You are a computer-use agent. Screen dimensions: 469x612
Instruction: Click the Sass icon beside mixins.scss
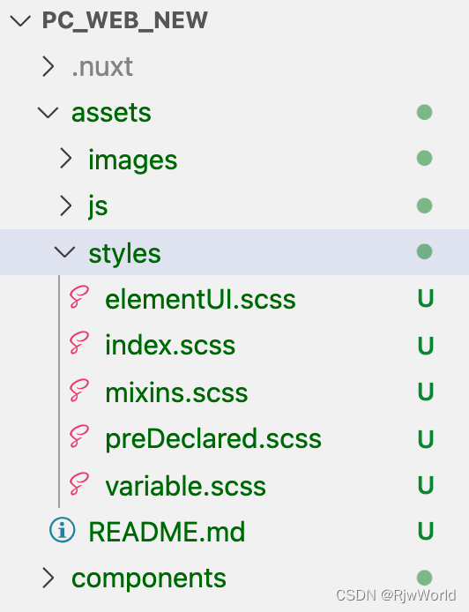tap(79, 391)
